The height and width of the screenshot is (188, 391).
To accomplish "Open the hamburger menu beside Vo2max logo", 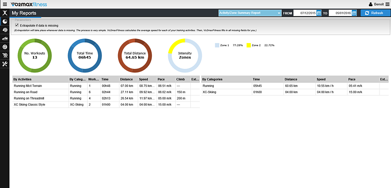I will (5, 4).
